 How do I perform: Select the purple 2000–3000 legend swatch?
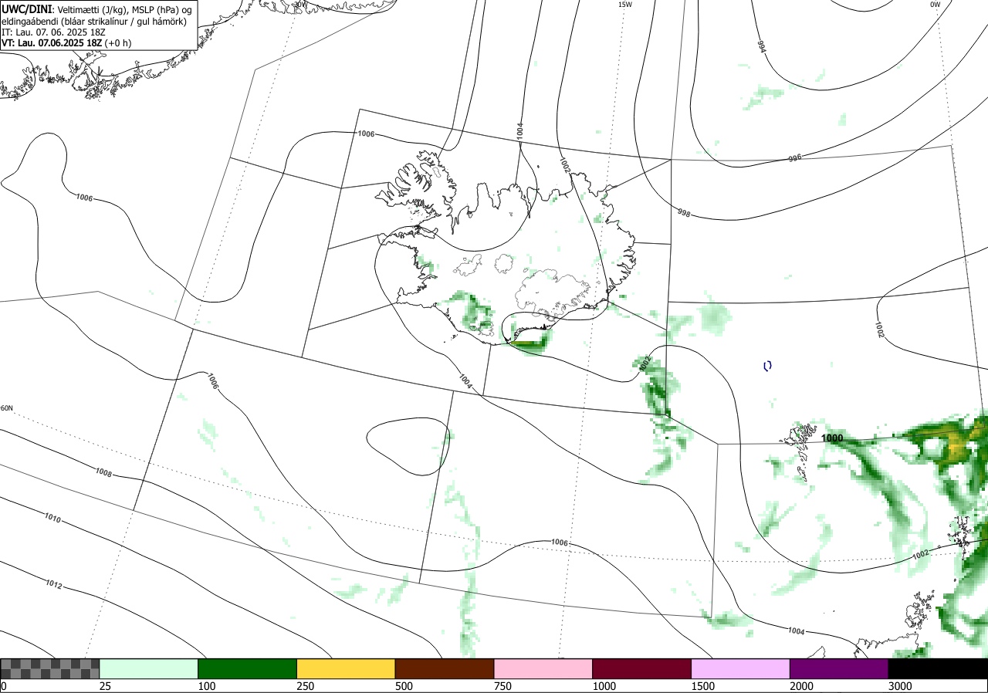(839, 668)
